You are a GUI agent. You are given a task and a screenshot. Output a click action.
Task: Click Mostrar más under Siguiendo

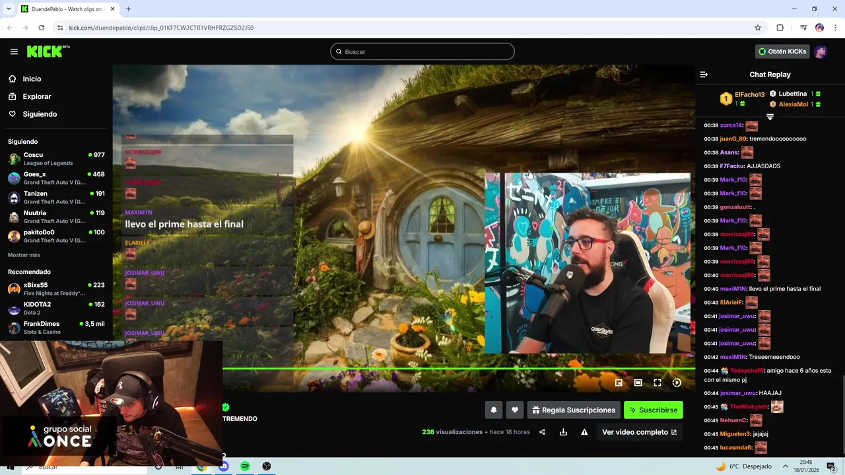[24, 255]
